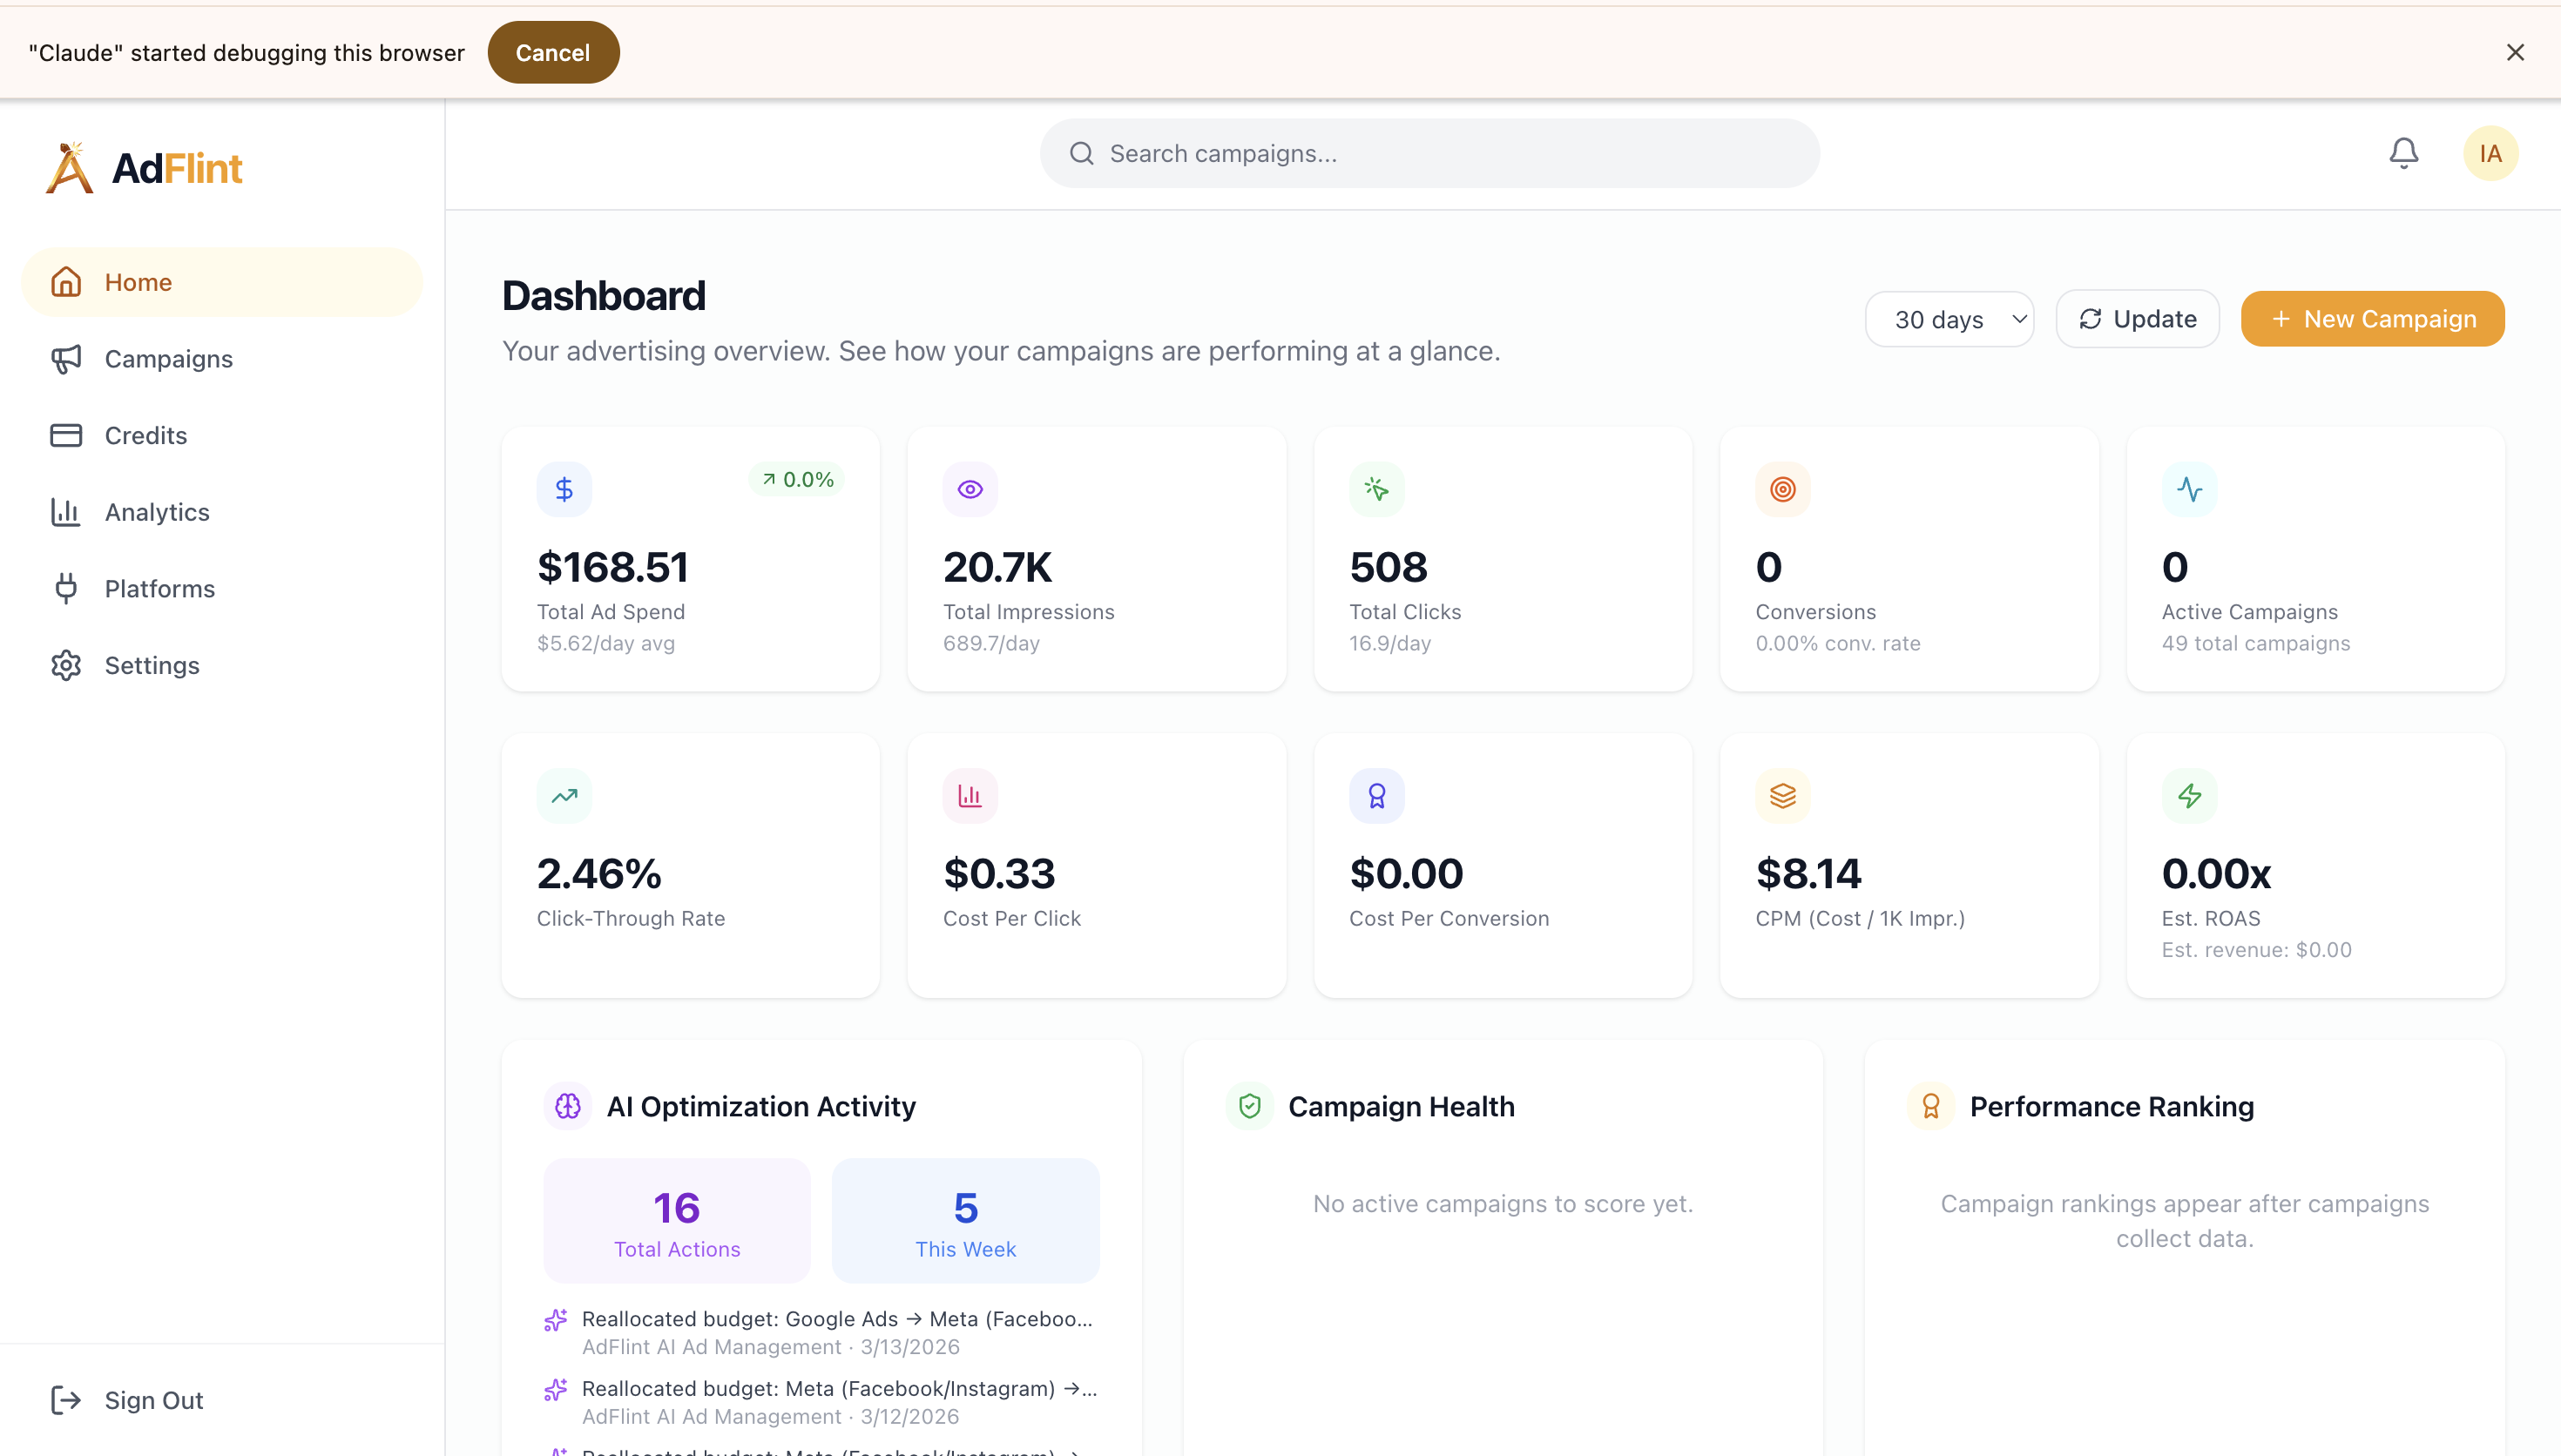Click the 'Est. revenue: $0.00' text
The image size is (2561, 1456).
pyautogui.click(x=2256, y=950)
